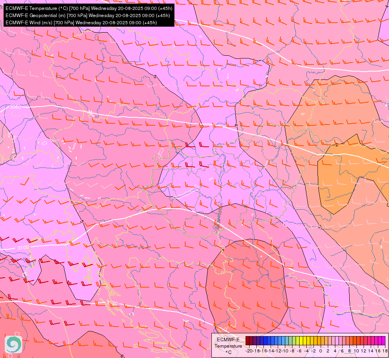This screenshot has width=389, height=358.
Task: Click the legend title ECMWF-E Temperature °C
Action: click(x=228, y=346)
